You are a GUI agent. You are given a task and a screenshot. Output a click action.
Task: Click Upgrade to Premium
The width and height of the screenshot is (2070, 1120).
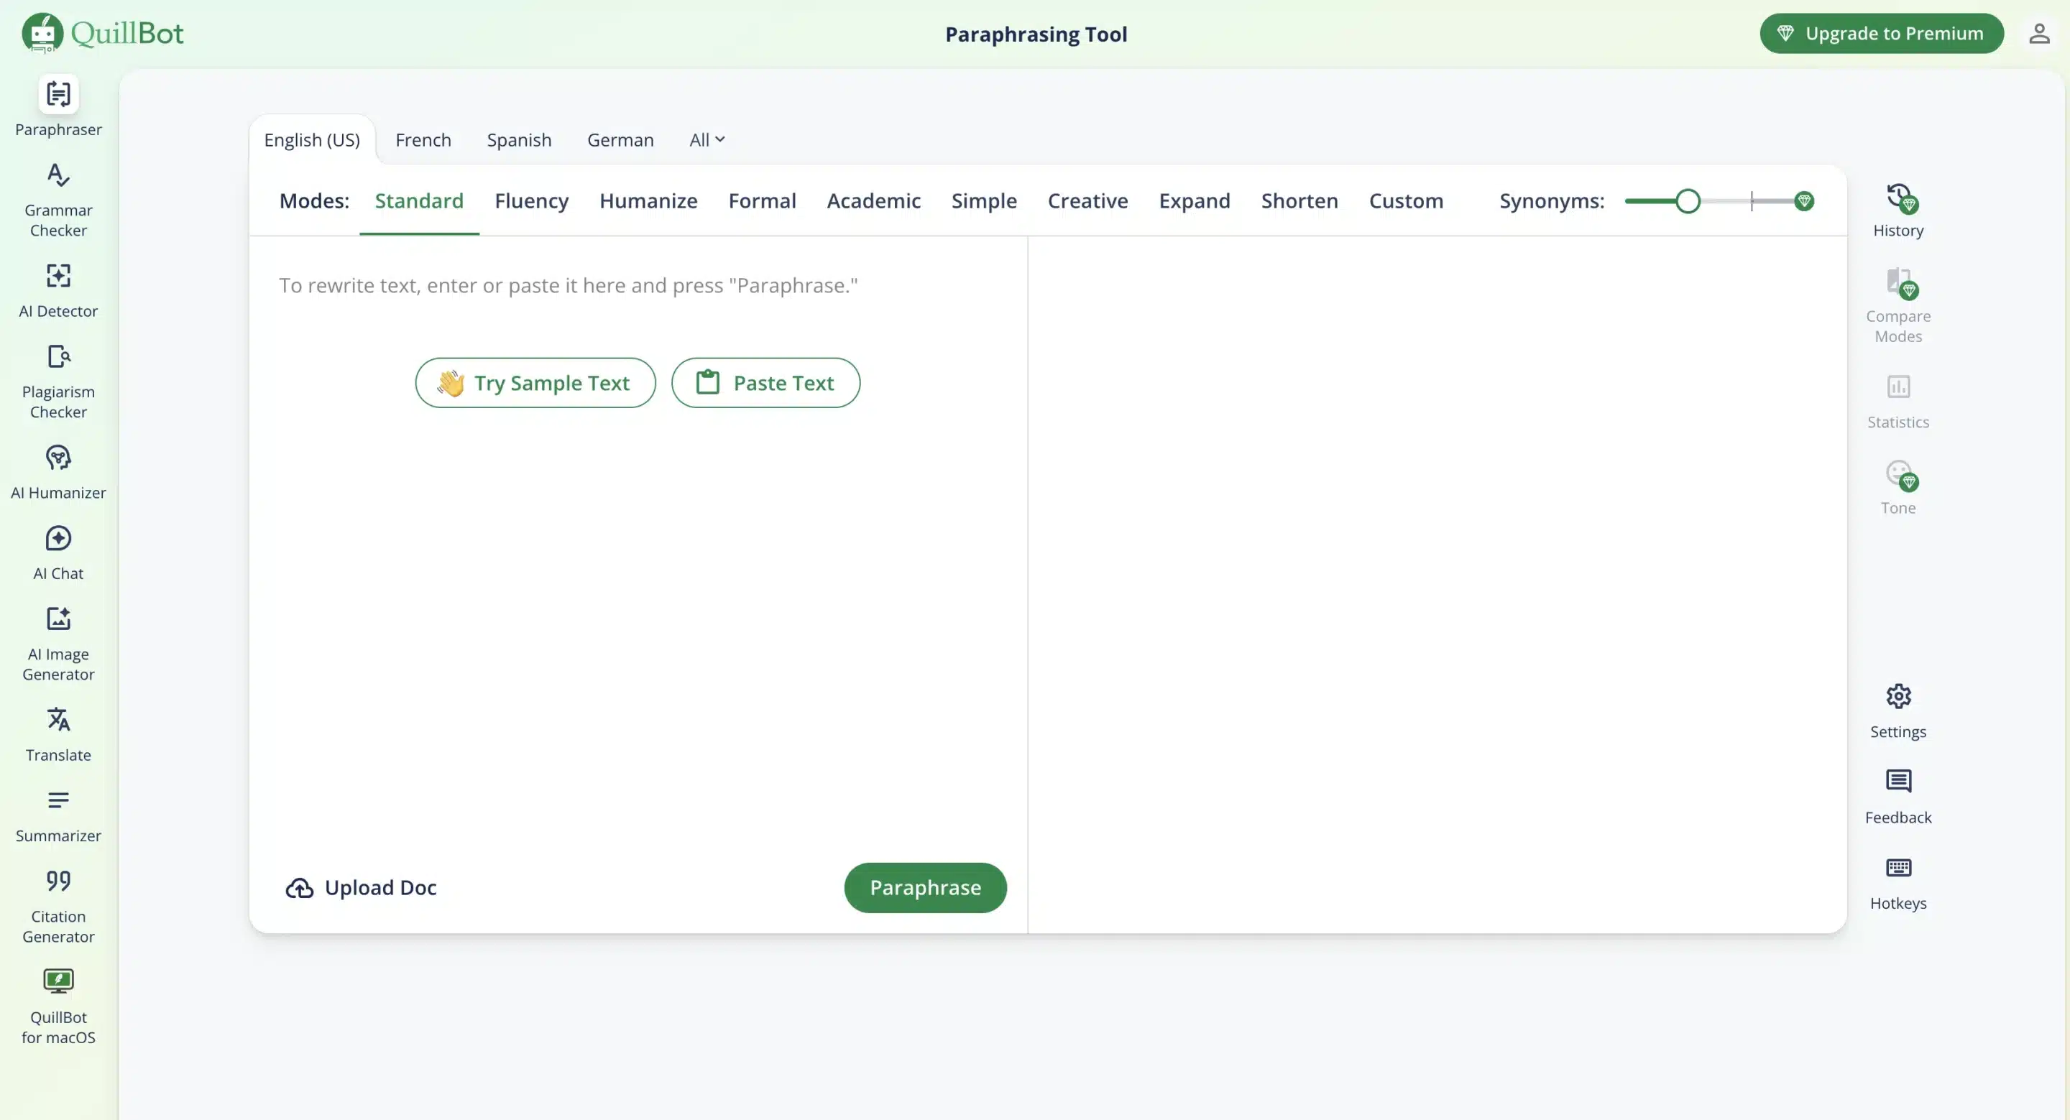tap(1882, 33)
